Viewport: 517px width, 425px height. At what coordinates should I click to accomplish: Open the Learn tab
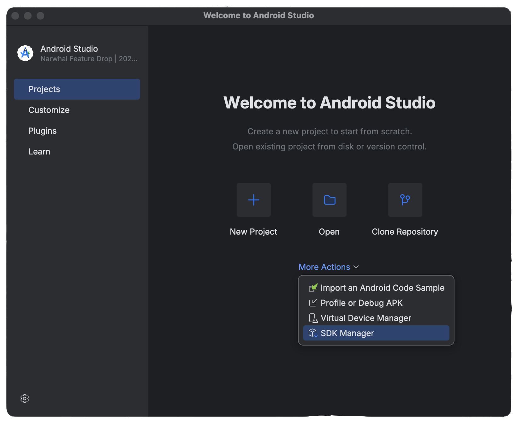[77, 152]
